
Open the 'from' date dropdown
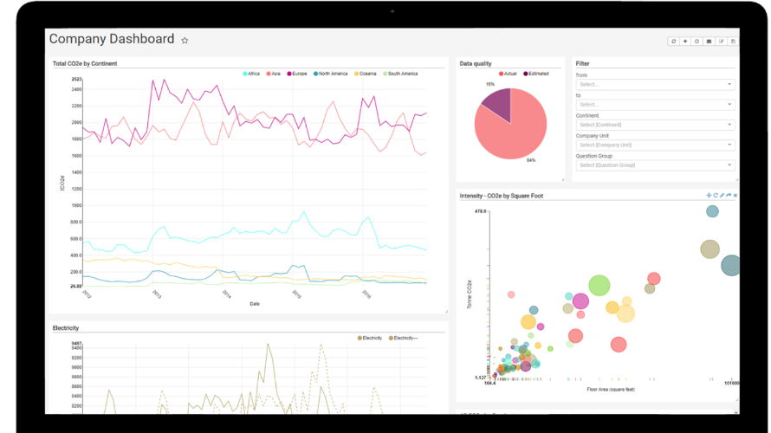pyautogui.click(x=655, y=85)
